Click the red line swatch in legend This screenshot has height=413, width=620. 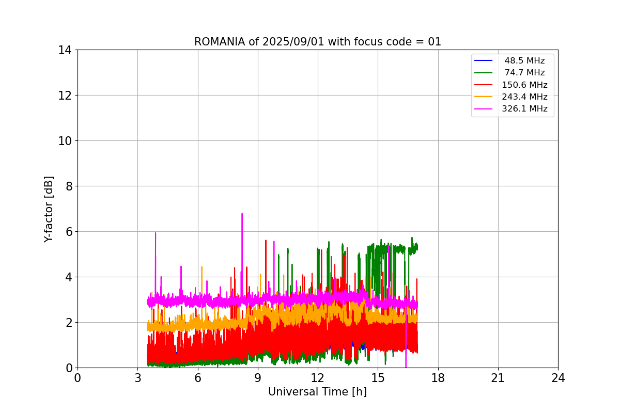(484, 85)
